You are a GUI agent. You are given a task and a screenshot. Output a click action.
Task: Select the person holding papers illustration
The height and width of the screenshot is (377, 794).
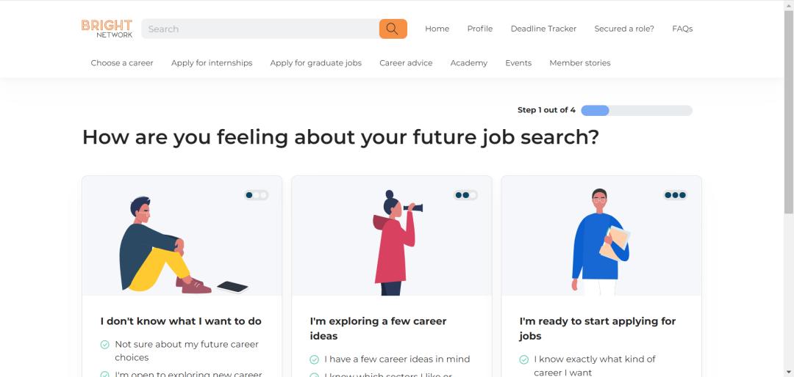coord(599,242)
